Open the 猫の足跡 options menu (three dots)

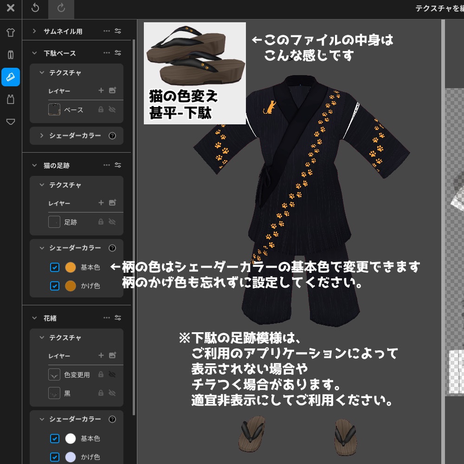pos(107,165)
